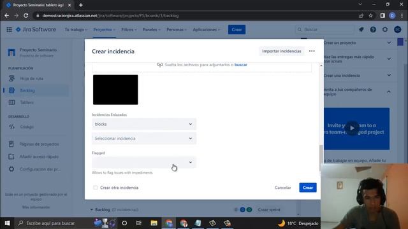Click the Tablero board icon

pos(11,102)
